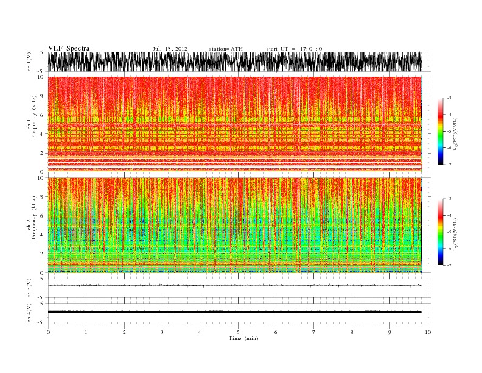Click the ch.1 spectrogram panel
The height and width of the screenshot is (373, 482).
point(234,124)
